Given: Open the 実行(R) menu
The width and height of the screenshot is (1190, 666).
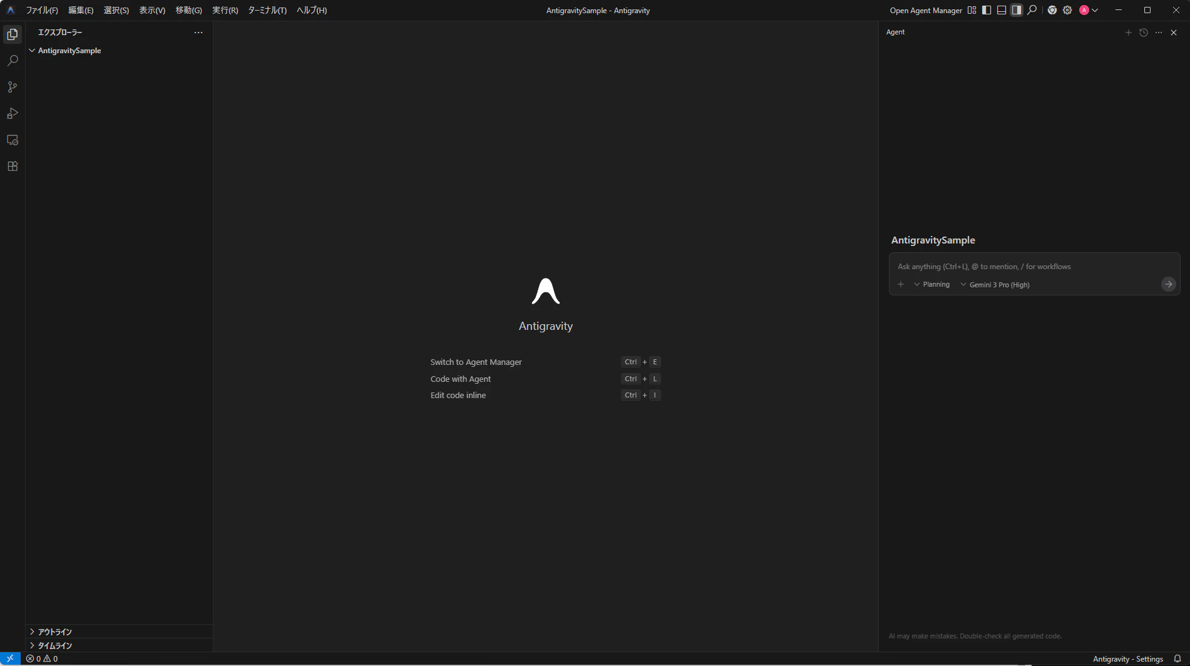Looking at the screenshot, I should 225,10.
